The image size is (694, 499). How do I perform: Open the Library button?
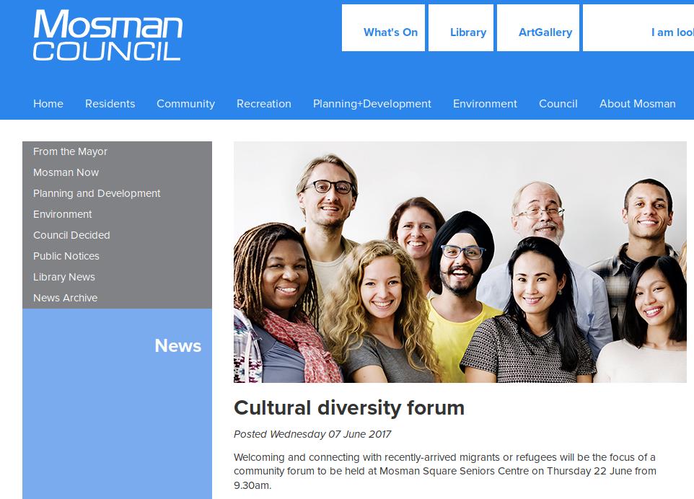[x=461, y=28]
